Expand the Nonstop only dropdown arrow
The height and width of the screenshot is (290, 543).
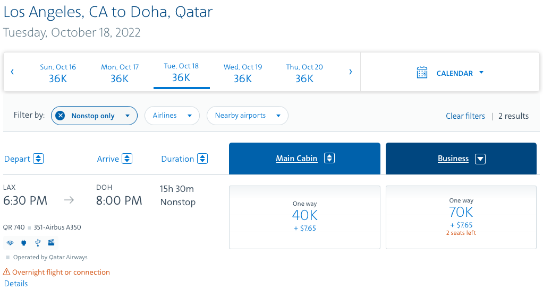128,116
